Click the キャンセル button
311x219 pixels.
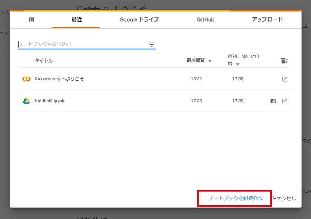tap(284, 198)
